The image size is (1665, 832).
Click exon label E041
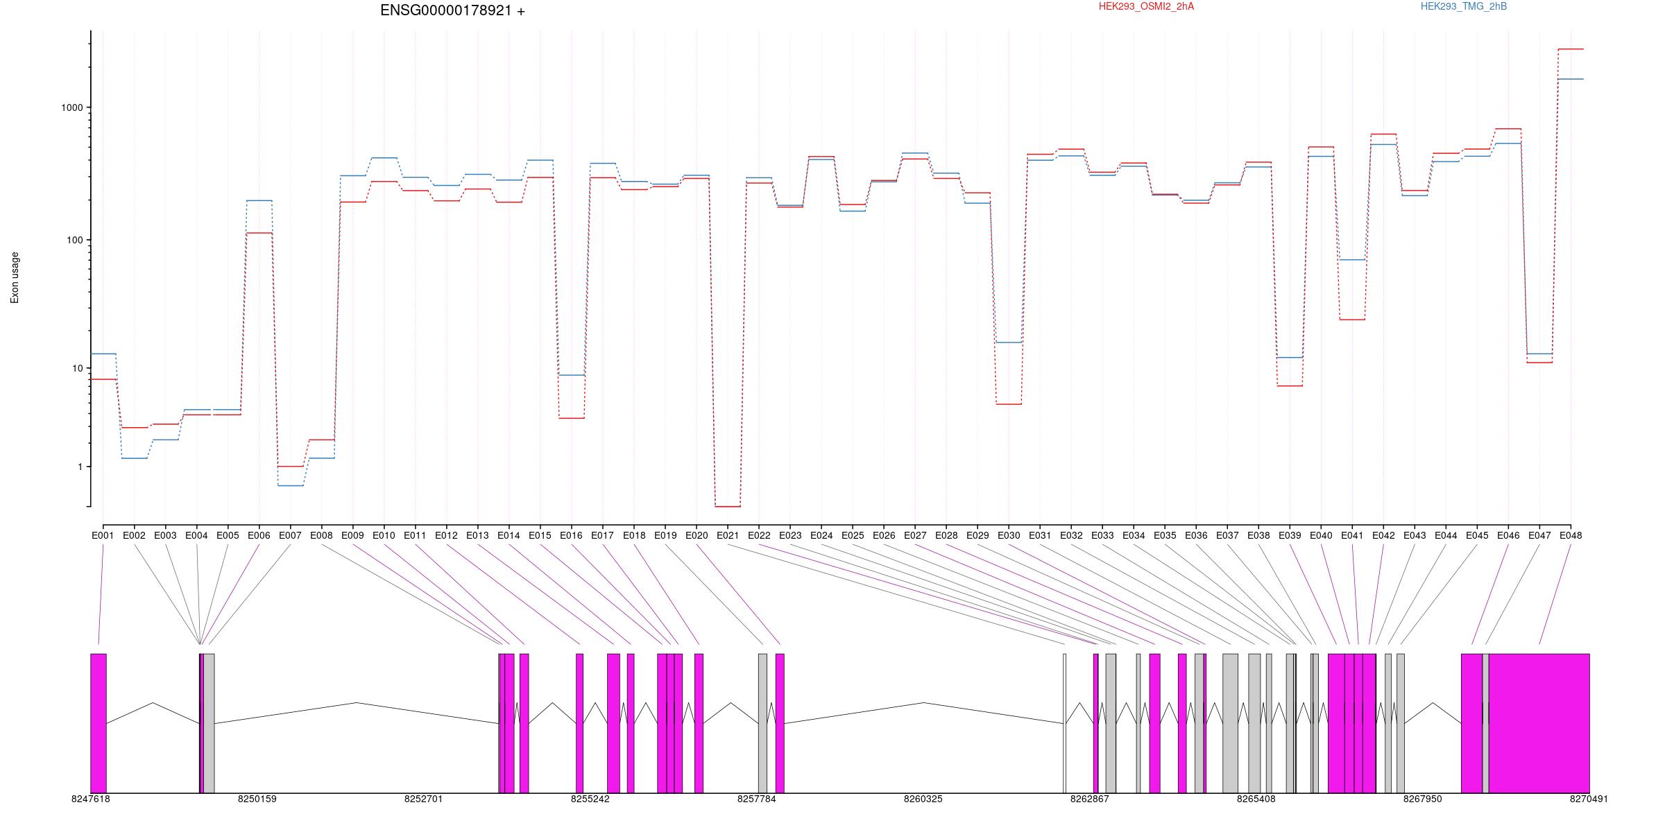point(1352,535)
